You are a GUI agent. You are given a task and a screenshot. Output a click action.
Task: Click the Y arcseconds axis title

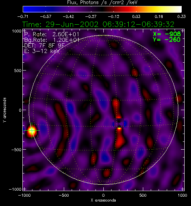coord(4,110)
